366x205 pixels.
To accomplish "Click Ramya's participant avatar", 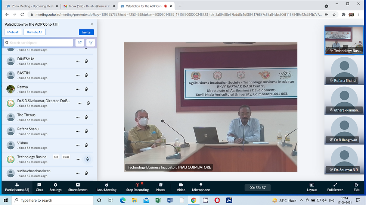I will pyautogui.click(x=10, y=89).
